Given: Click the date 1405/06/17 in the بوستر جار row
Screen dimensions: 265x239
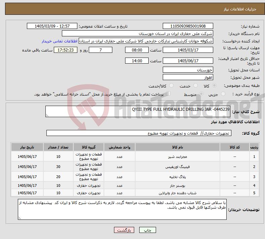Looking at the screenshot, I should [x=27, y=185].
